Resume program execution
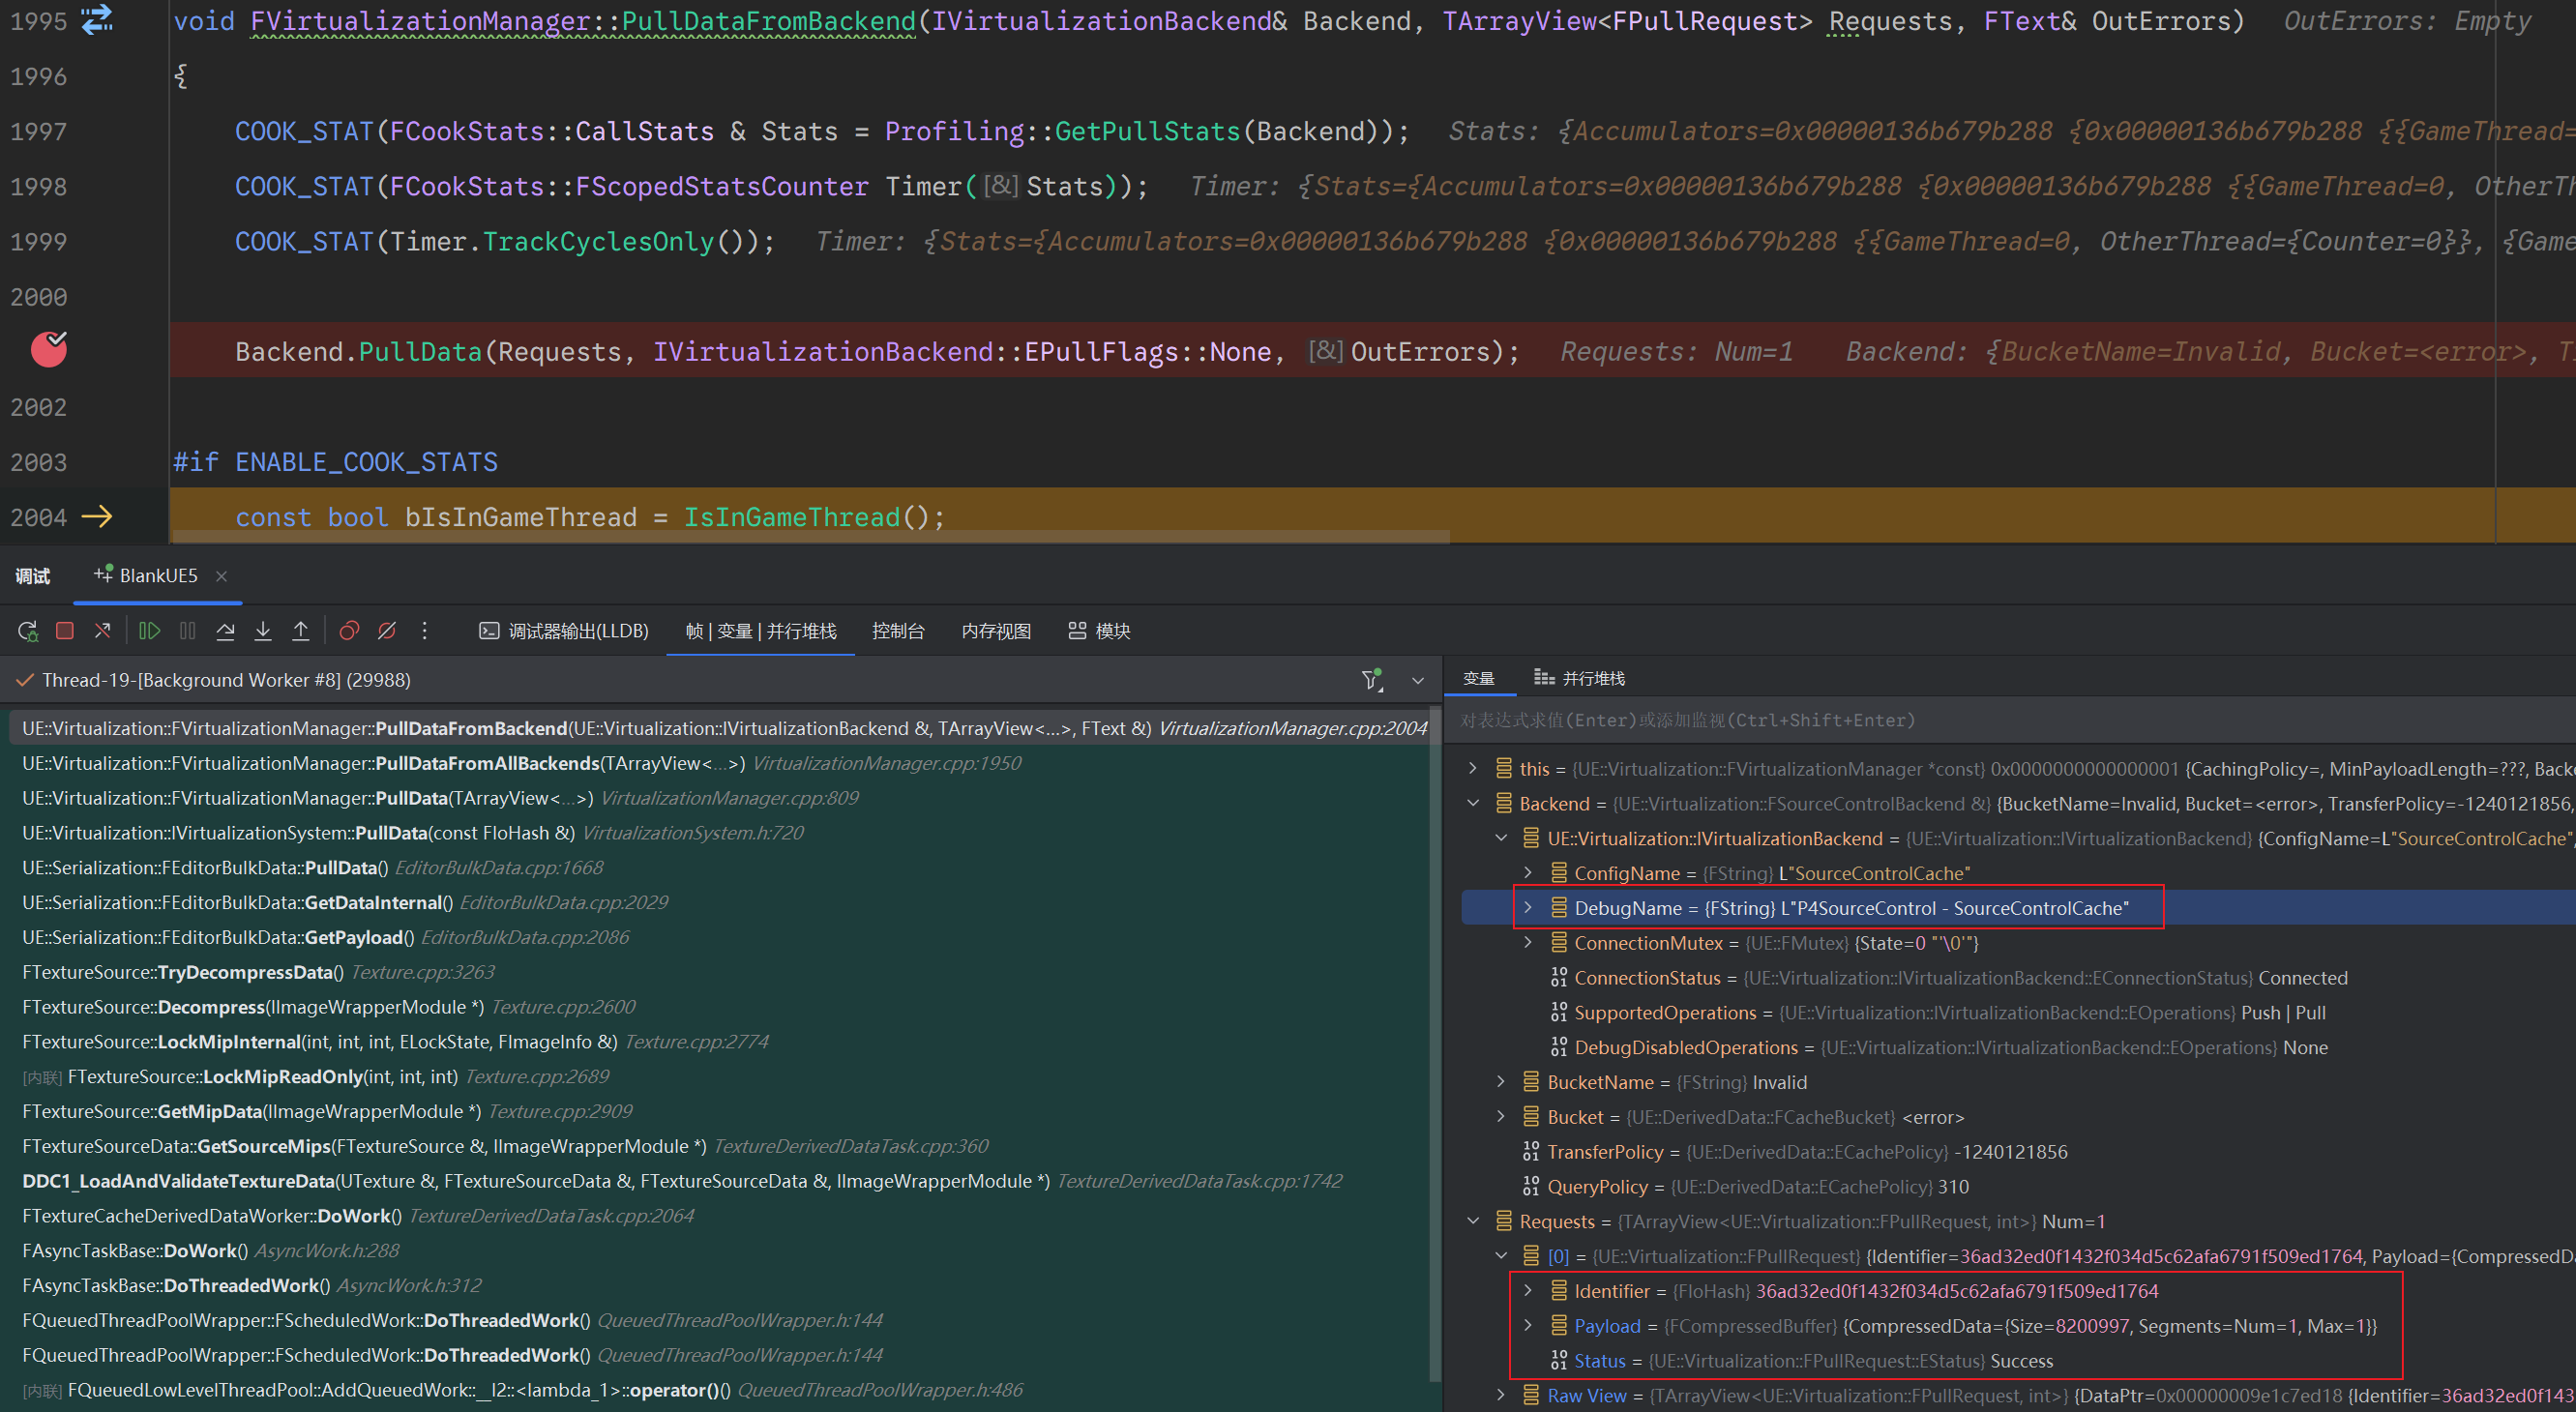This screenshot has height=1412, width=2576. click(150, 631)
